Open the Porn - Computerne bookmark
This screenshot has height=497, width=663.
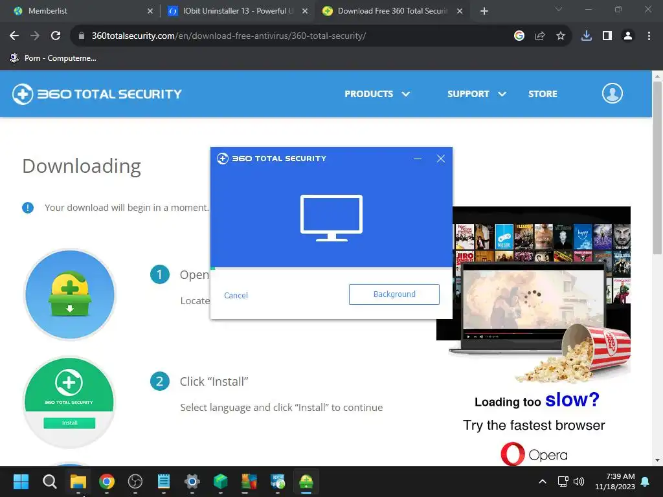[53, 58]
